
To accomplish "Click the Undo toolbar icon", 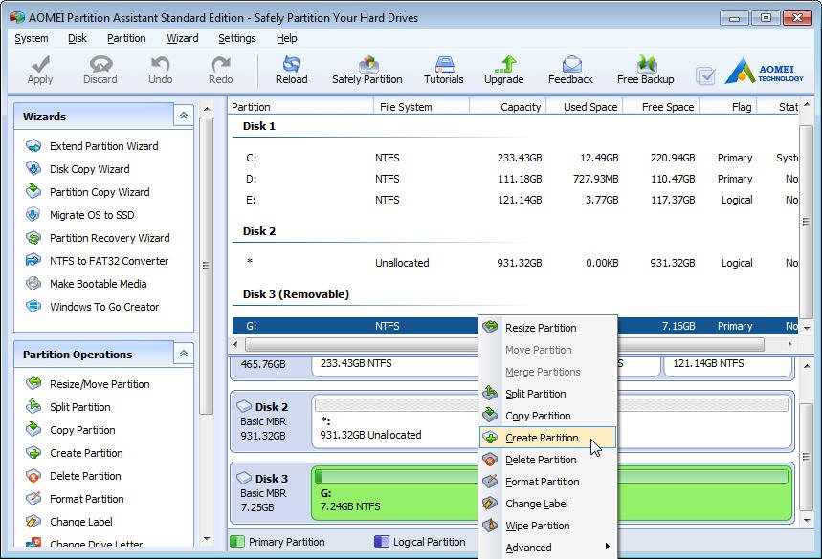I will 161,70.
